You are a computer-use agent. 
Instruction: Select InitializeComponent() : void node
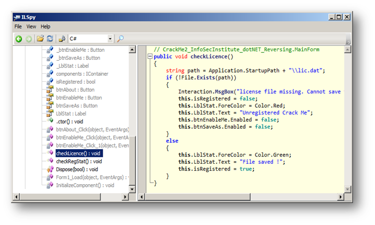tap(85, 185)
